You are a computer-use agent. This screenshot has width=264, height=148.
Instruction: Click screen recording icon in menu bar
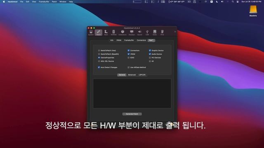[x=189, y=2]
